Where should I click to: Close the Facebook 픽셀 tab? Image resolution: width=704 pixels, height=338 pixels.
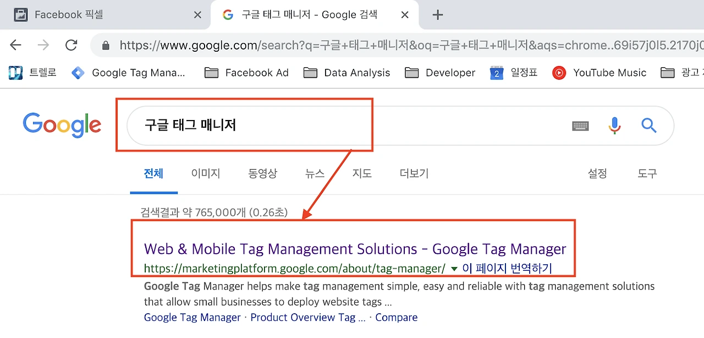[x=197, y=15]
